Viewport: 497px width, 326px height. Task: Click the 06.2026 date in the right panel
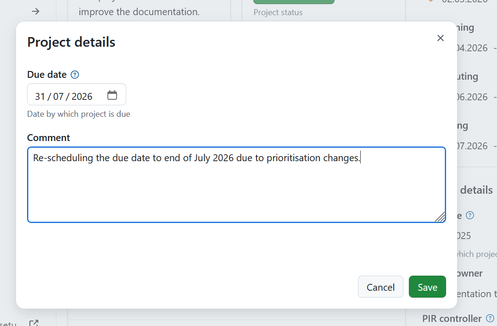click(x=473, y=97)
